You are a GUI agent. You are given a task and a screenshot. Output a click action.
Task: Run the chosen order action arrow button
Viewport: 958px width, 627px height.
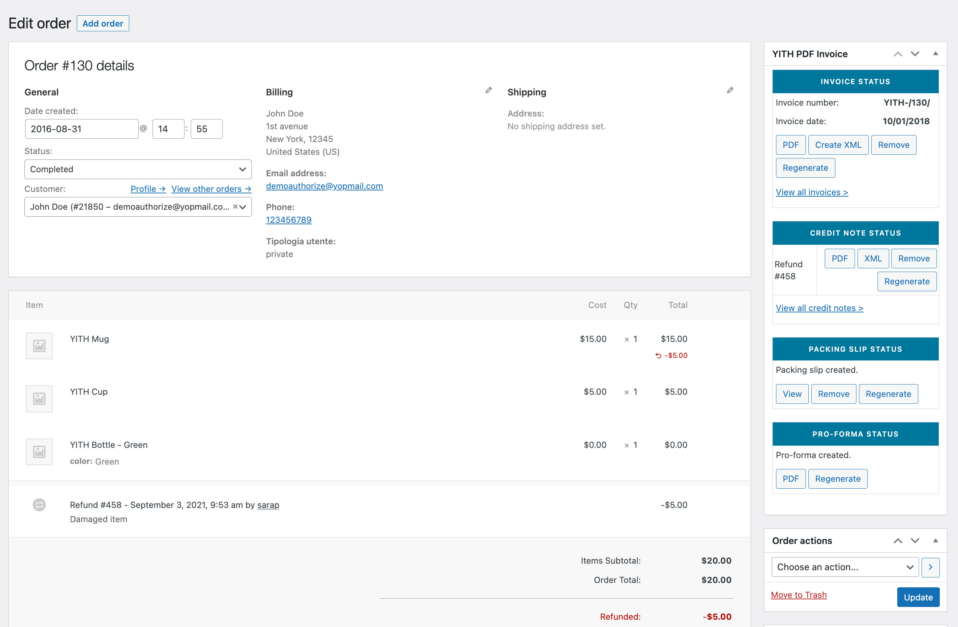(930, 567)
